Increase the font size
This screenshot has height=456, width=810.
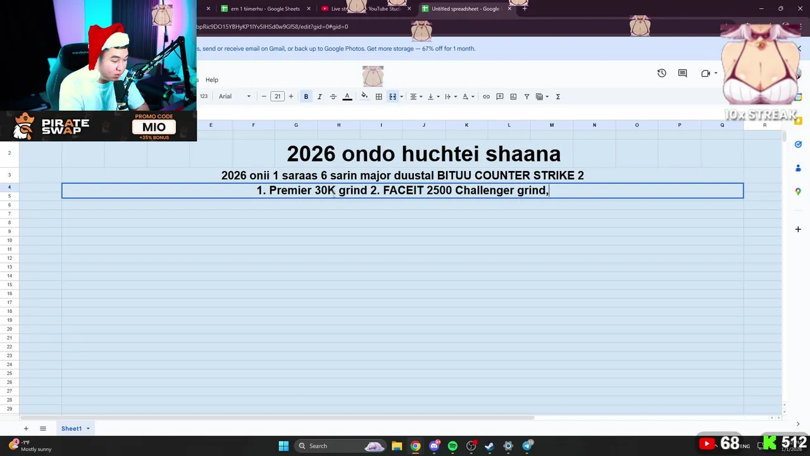tap(291, 96)
